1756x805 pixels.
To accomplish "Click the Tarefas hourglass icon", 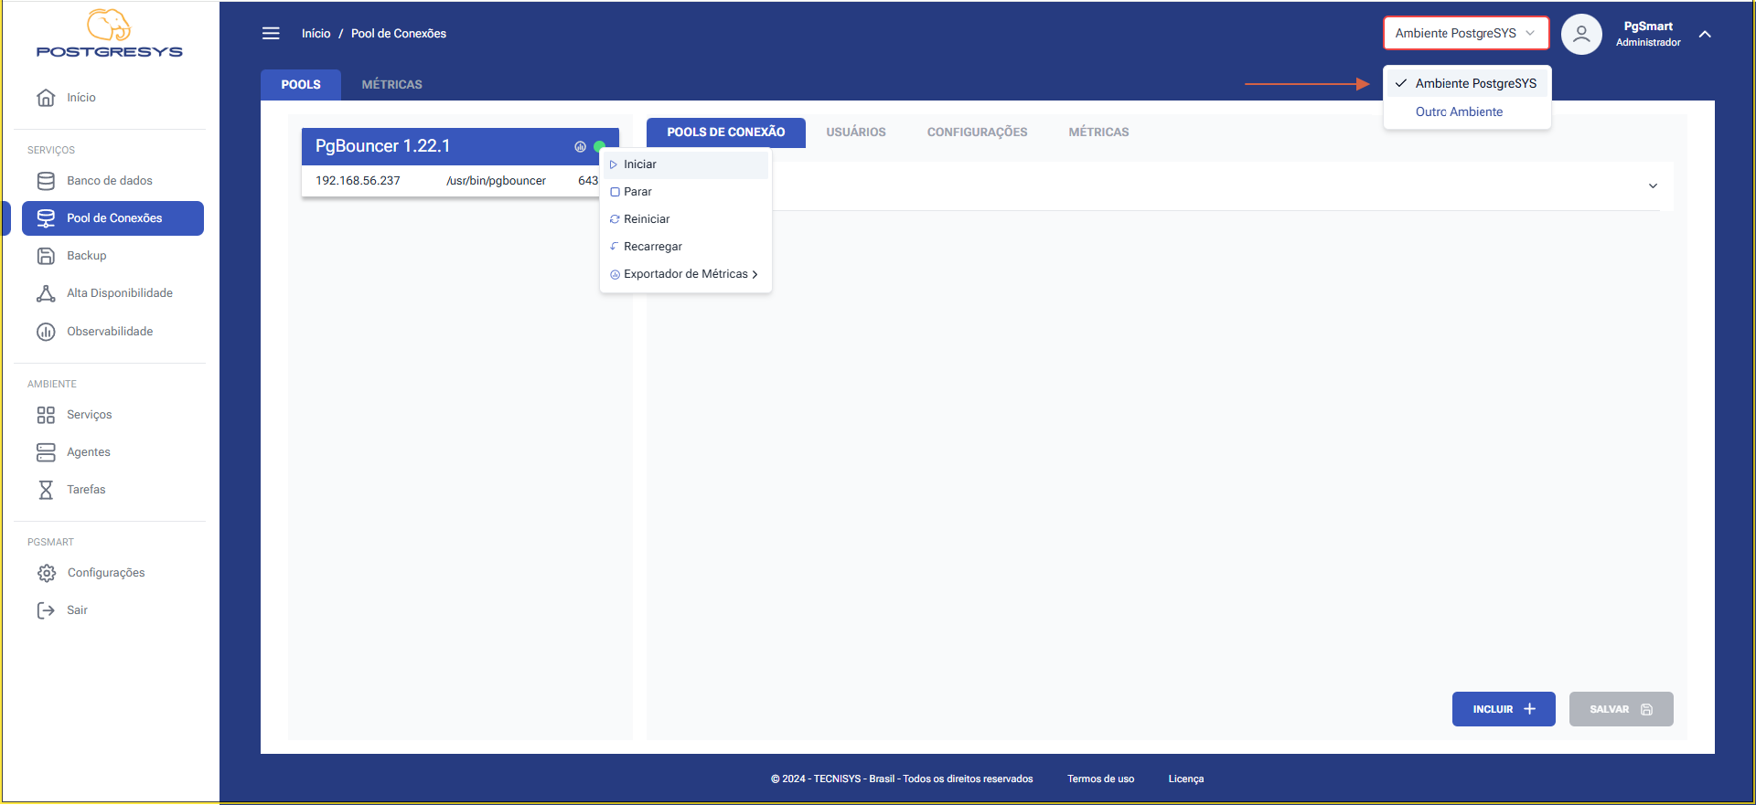I will click(x=46, y=490).
